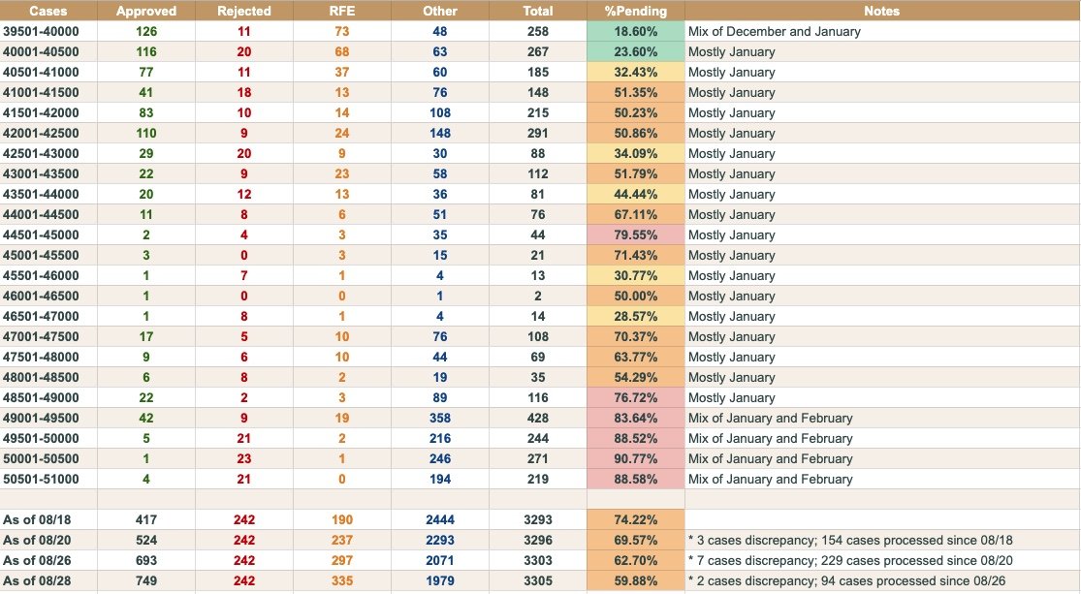Select the 50501-51000 case range cell

tap(48, 479)
